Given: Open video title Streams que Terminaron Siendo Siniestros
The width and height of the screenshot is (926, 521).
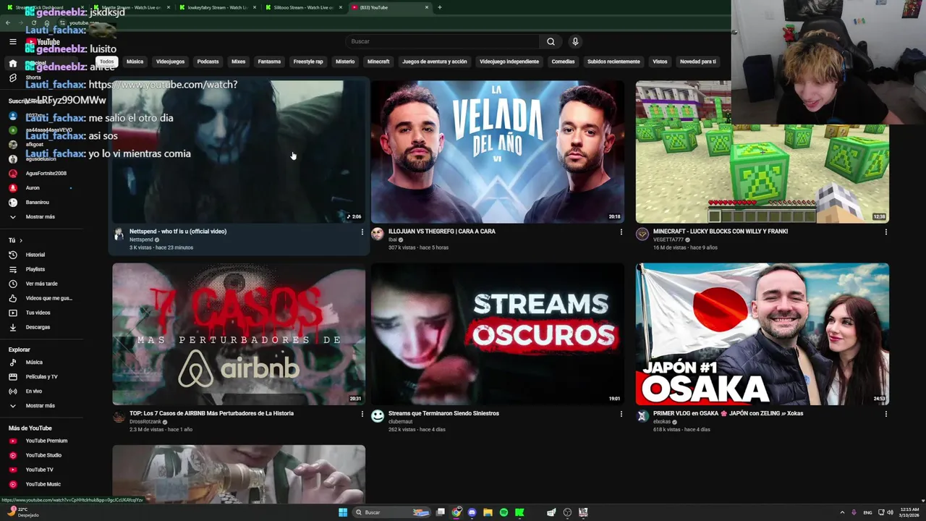Looking at the screenshot, I should click(443, 413).
